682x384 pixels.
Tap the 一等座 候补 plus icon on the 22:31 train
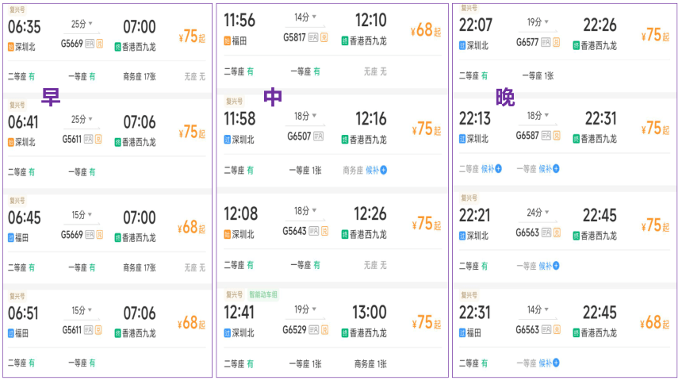pyautogui.click(x=556, y=363)
